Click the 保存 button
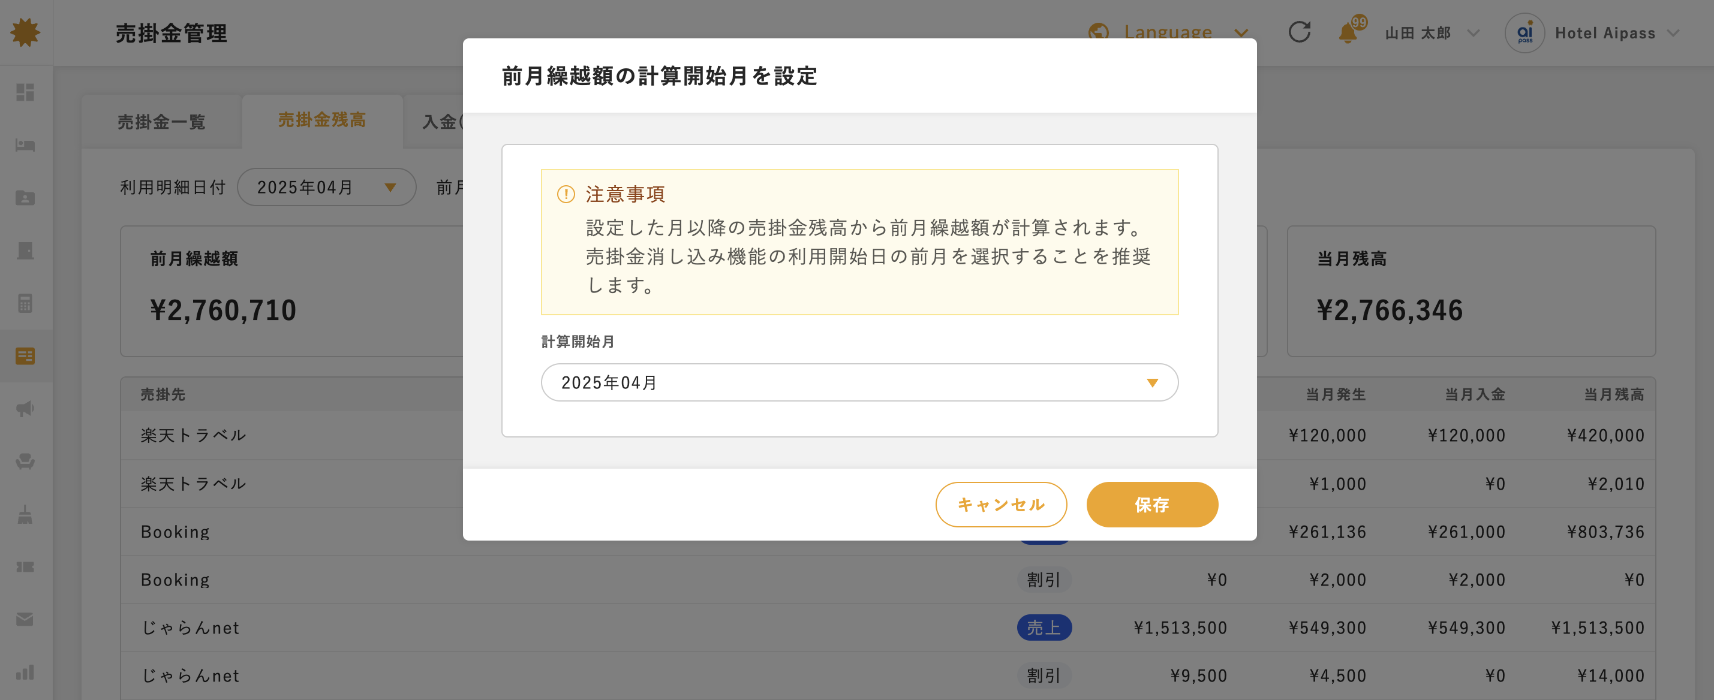Image resolution: width=1714 pixels, height=700 pixels. point(1151,505)
